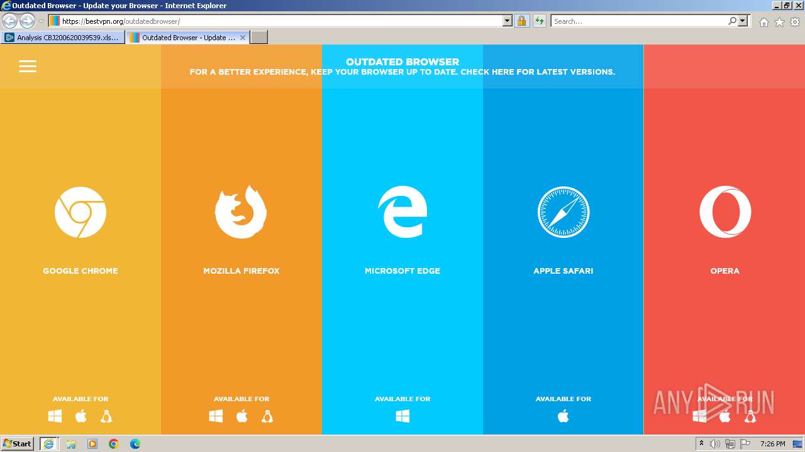The height and width of the screenshot is (452, 805).
Task: Go forward with browser forward arrow
Action: (27, 21)
